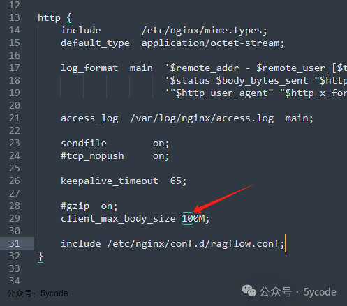
Task: Click the default_type directive text
Action: [95, 43]
